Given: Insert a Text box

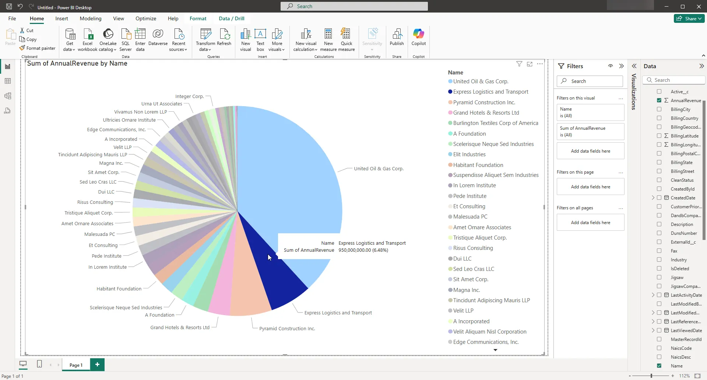Looking at the screenshot, I should [x=260, y=35].
